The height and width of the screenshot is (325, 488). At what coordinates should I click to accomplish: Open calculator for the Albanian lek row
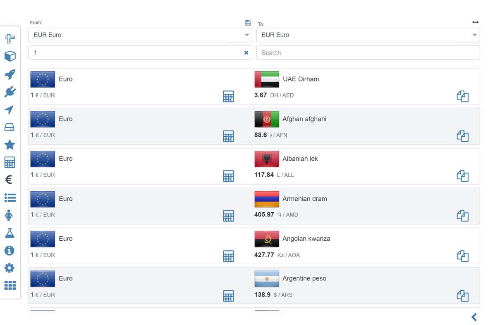pos(228,176)
